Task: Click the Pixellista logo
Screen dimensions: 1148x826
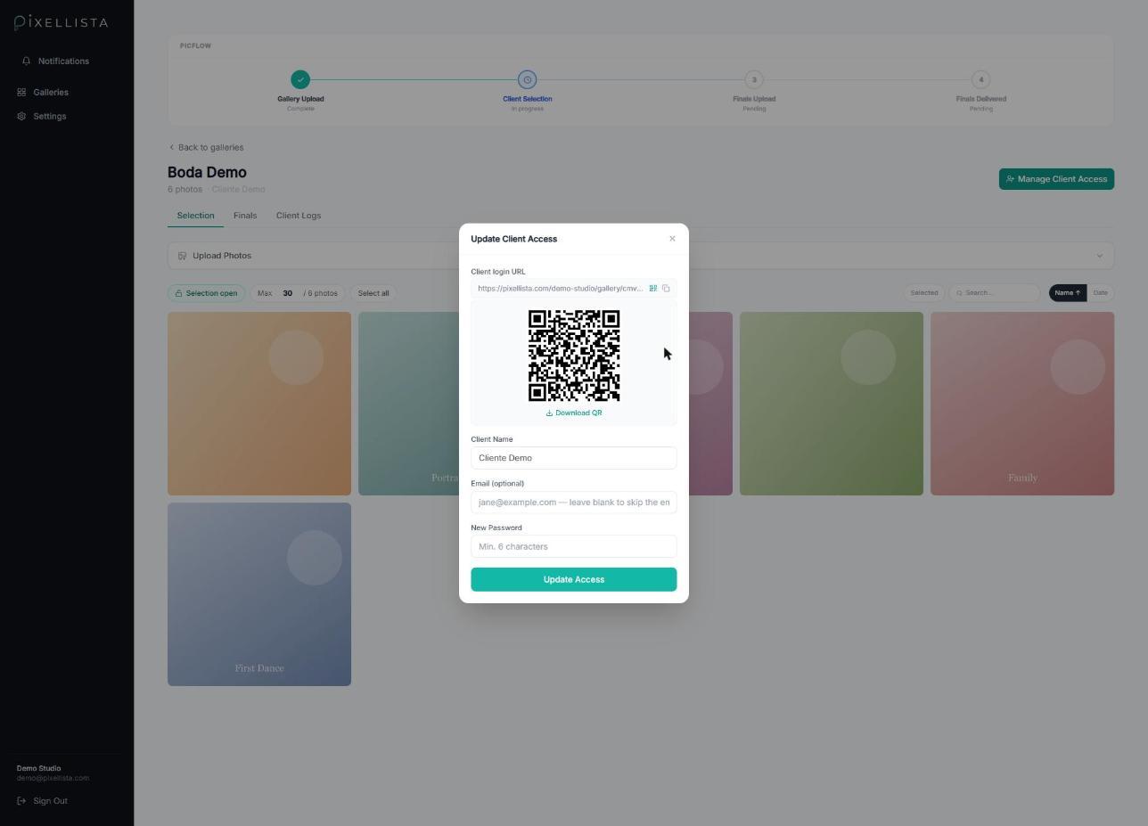Action: coord(61,22)
